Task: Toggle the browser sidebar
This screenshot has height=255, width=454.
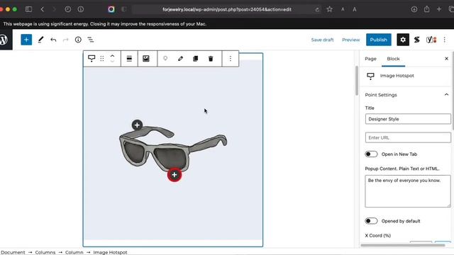Action: point(28,9)
